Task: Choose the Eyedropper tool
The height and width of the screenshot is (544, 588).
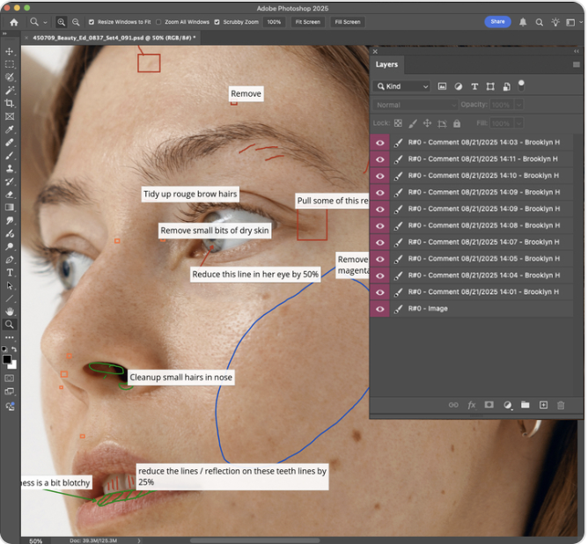Action: coord(10,129)
